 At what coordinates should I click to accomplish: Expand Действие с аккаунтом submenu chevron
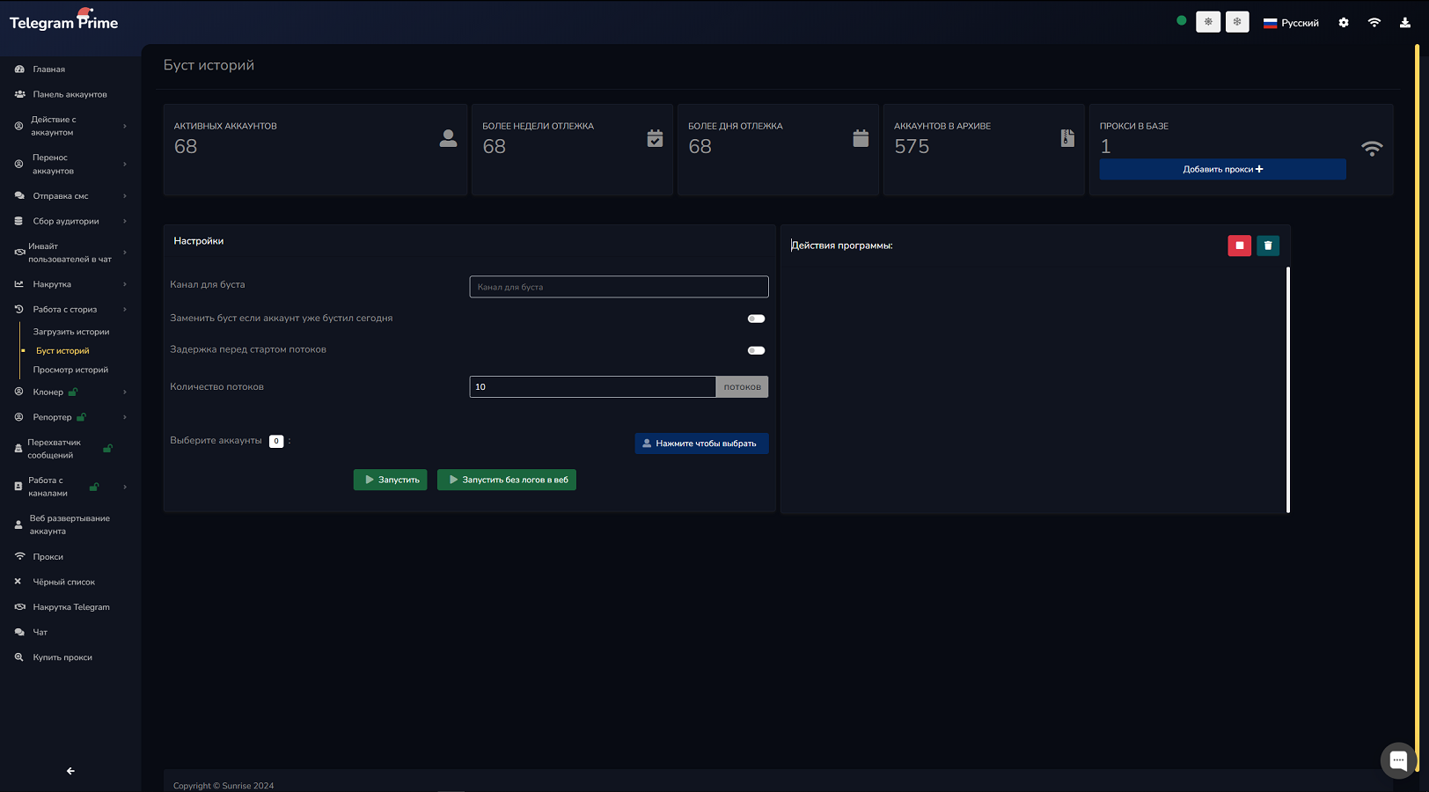pyautogui.click(x=125, y=126)
